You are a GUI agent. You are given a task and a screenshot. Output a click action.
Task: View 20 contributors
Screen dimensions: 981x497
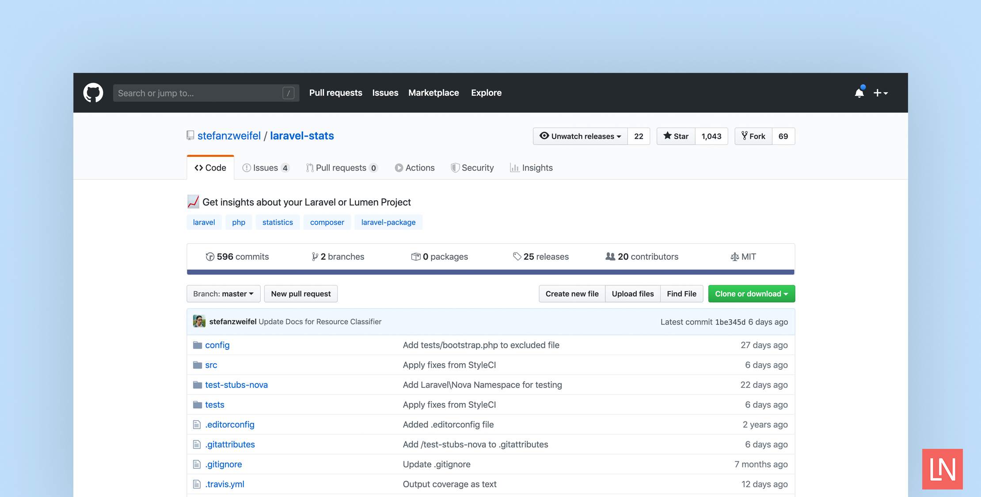(642, 257)
